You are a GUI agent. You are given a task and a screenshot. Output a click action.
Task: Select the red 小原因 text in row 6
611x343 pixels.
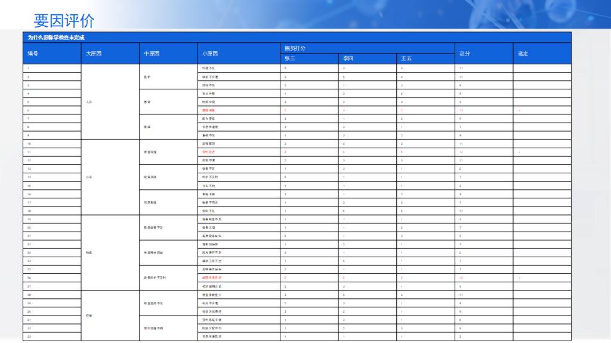click(x=208, y=110)
